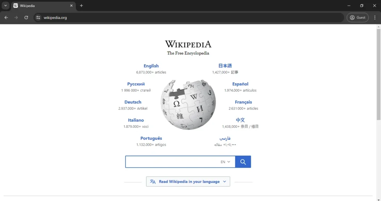
Task: Open the فارسی Wikipedia link
Action: tap(225, 138)
